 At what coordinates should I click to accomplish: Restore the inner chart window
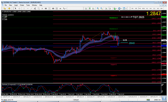(x=163, y=5)
